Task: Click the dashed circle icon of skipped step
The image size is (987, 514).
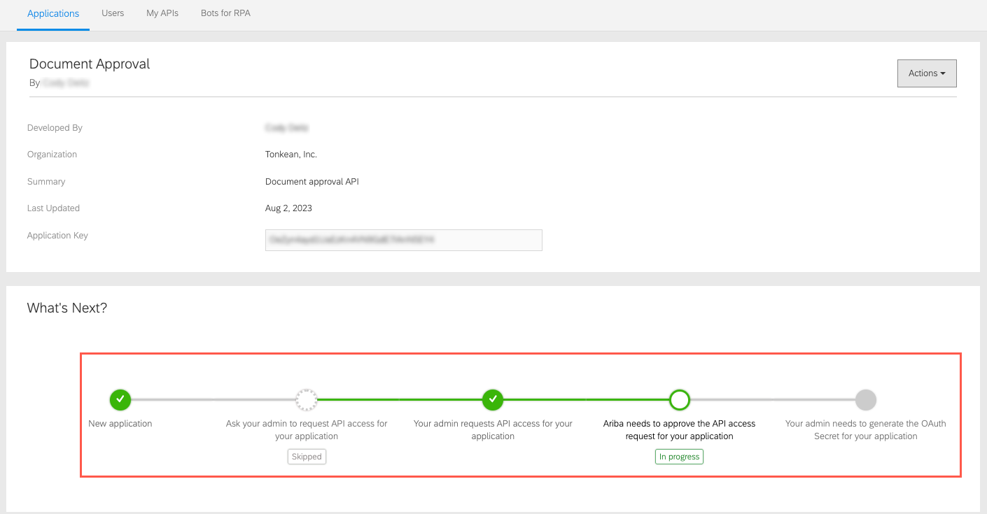Action: (307, 400)
